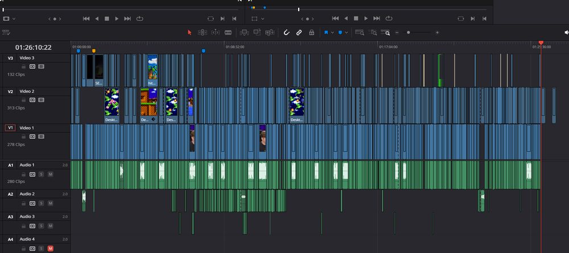569x253 pixels.
Task: Click the timeline zoom slider handle
Action: [x=408, y=32]
